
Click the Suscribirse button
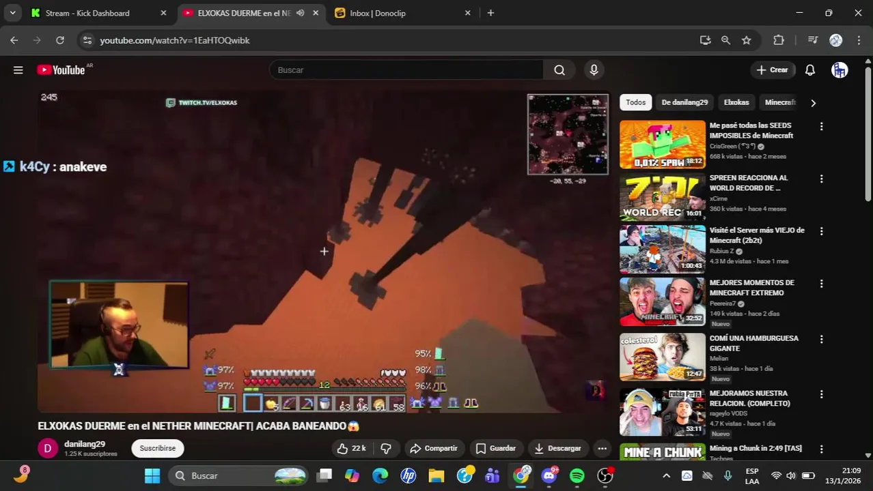pyautogui.click(x=158, y=448)
